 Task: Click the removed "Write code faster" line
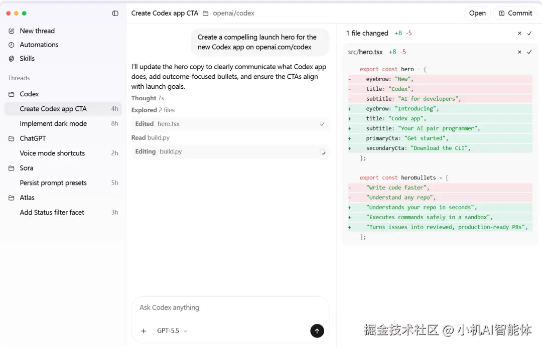(440, 188)
